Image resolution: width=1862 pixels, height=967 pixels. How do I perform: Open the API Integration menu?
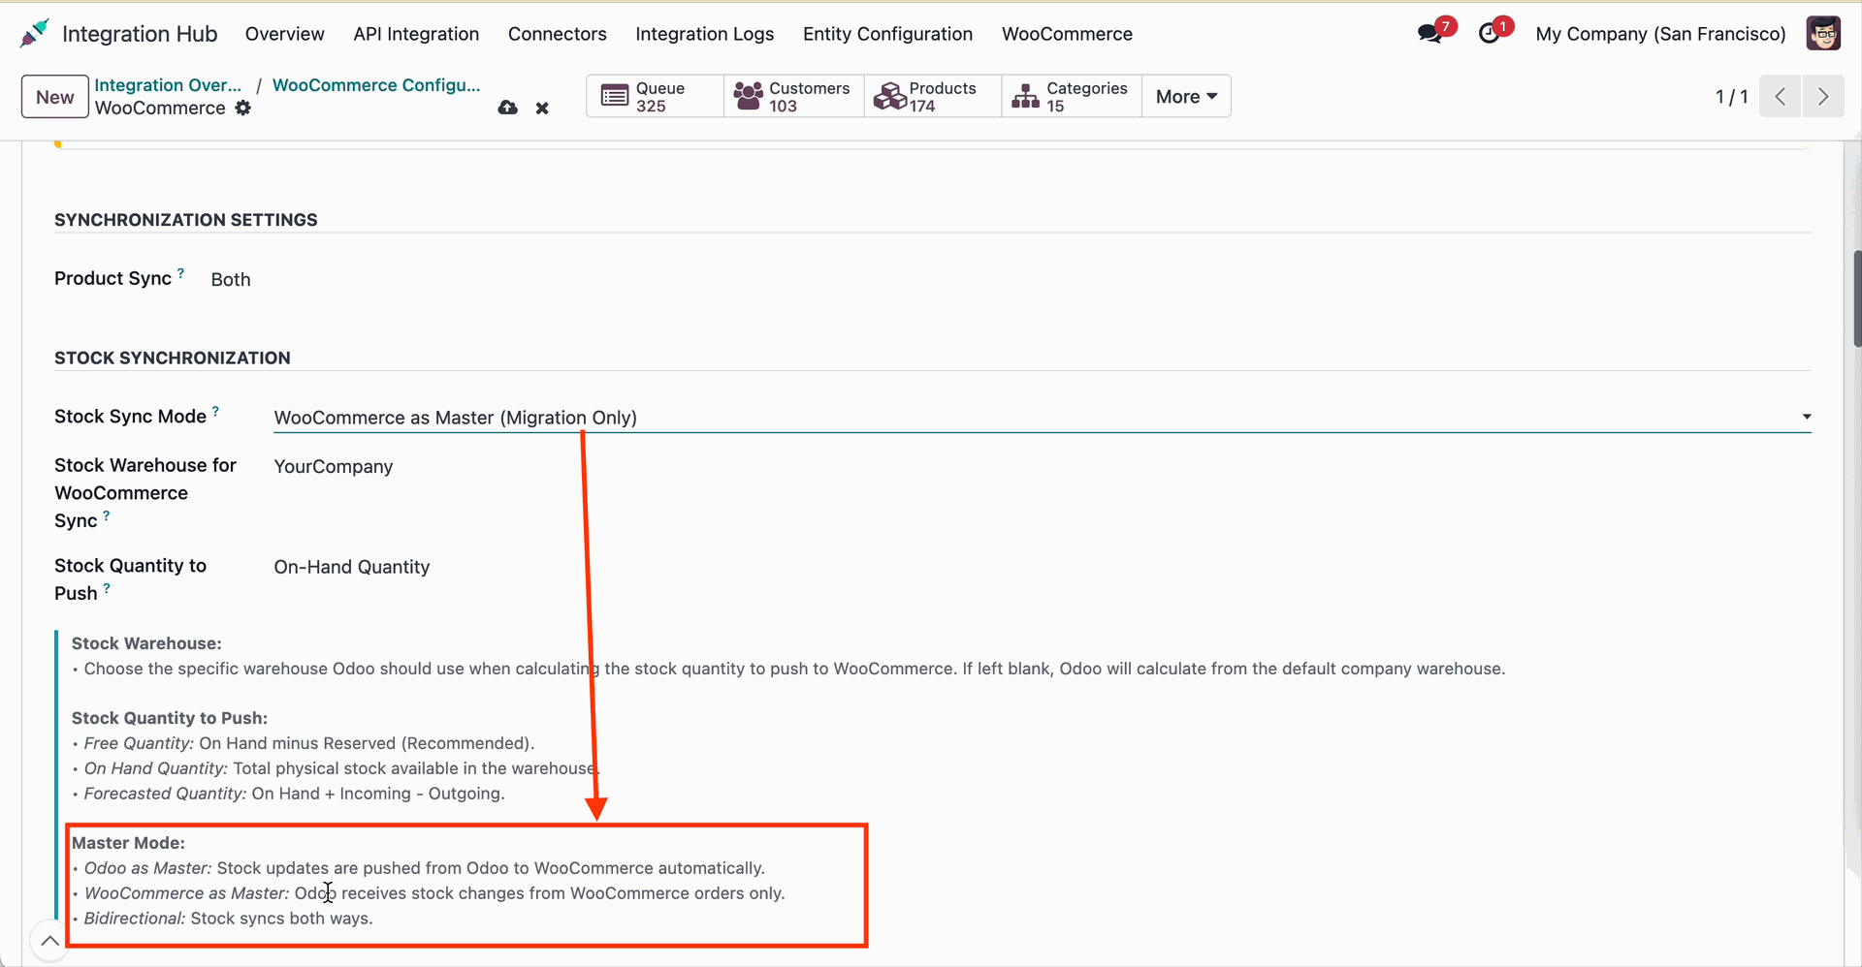click(416, 34)
